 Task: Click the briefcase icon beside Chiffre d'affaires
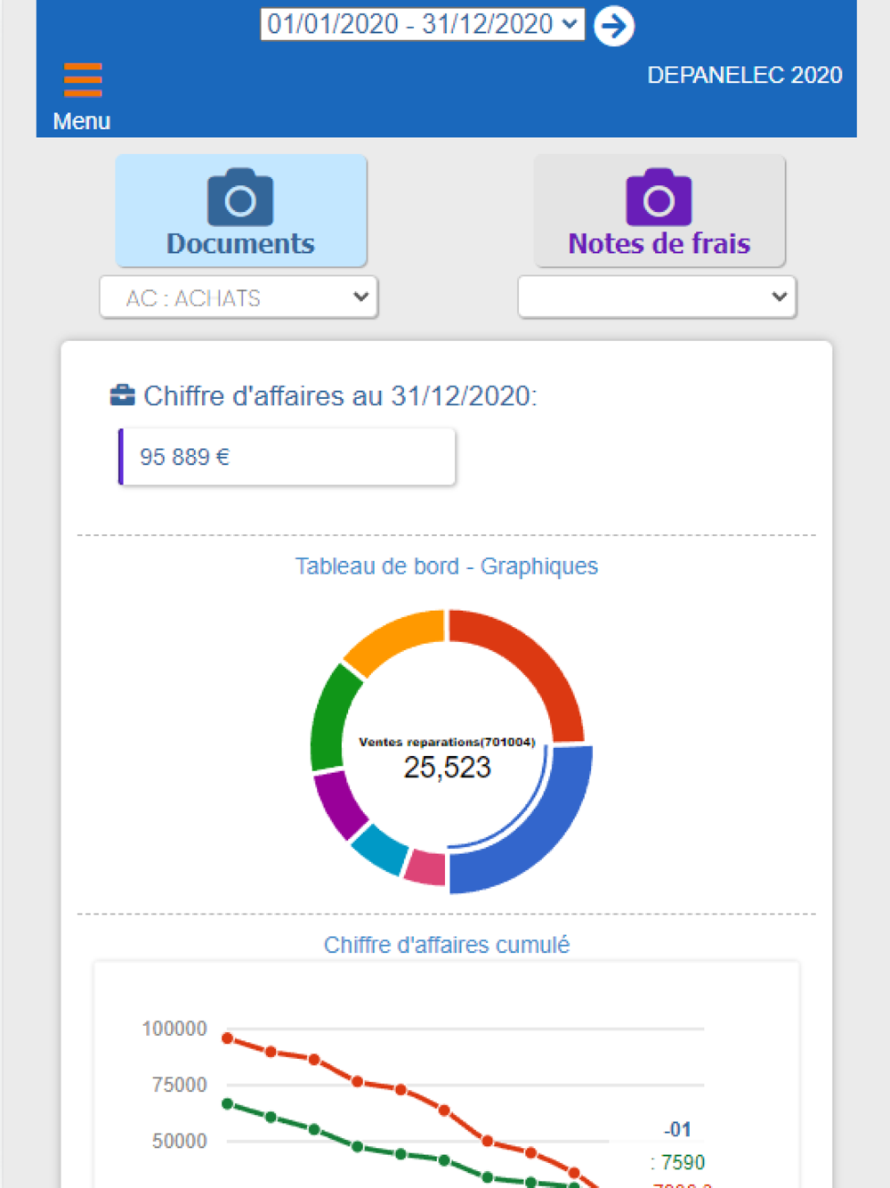(122, 395)
